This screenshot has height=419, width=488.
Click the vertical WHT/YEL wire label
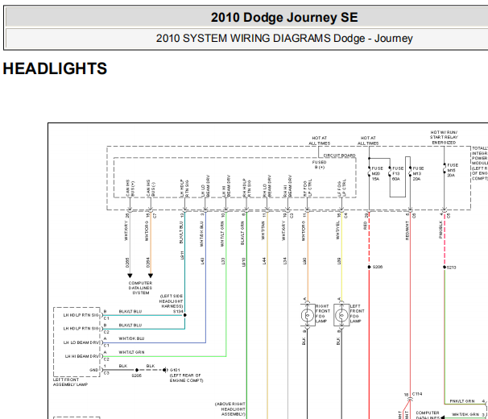338,230
